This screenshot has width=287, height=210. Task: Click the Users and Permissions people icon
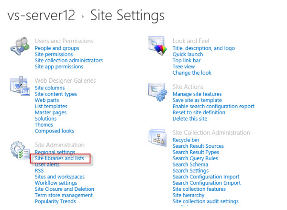[x=20, y=46]
